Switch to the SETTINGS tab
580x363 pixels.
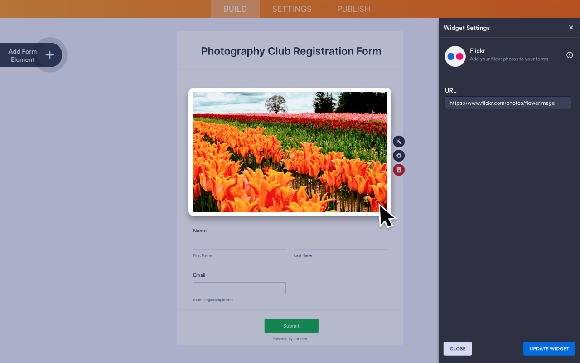(x=291, y=9)
